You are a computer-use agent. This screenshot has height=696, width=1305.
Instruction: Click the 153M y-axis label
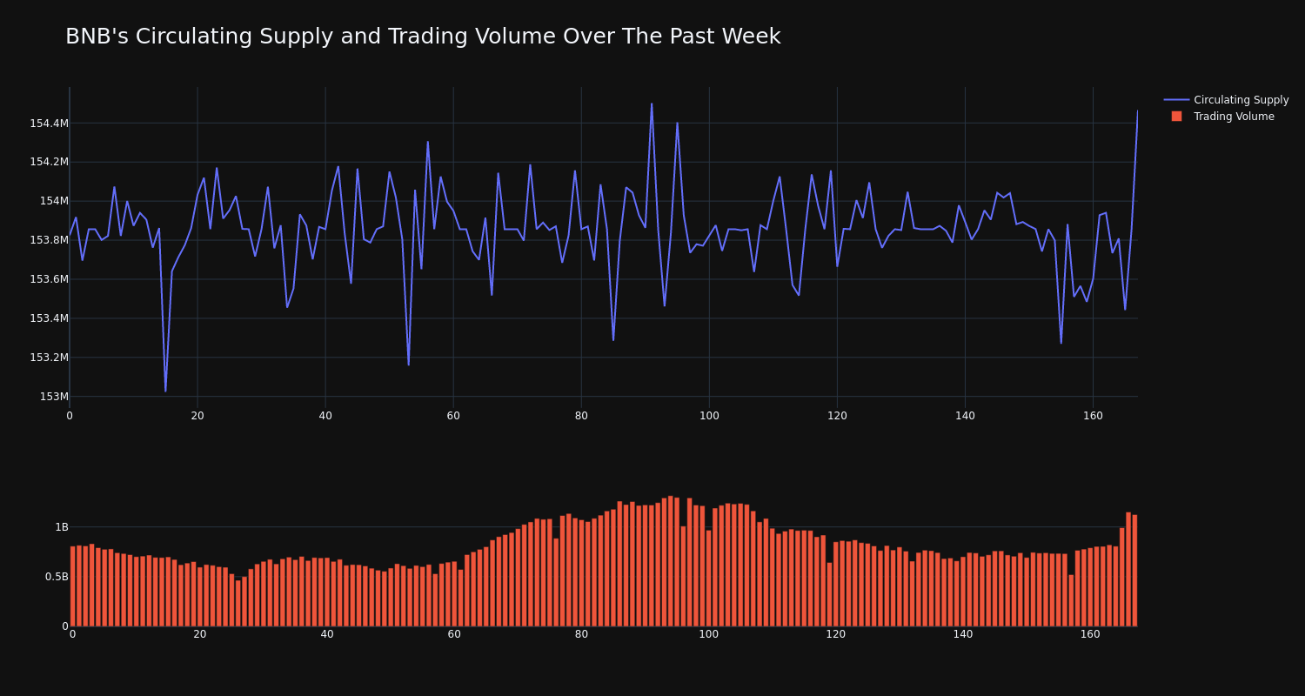coord(54,397)
